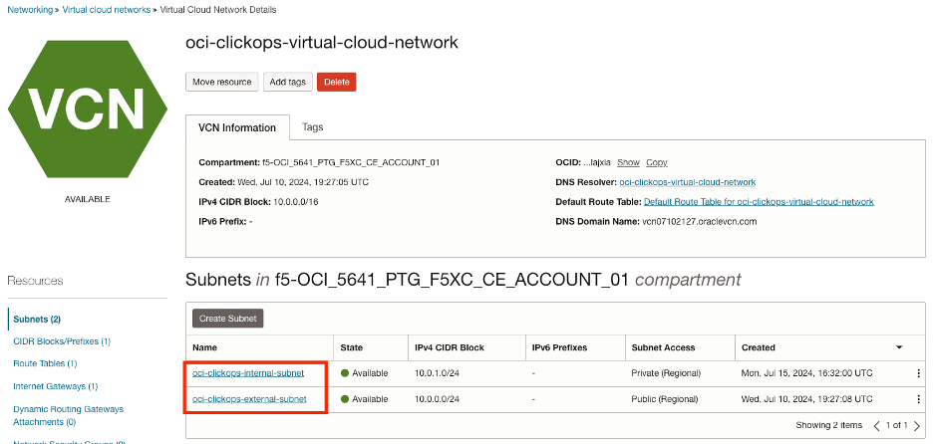The image size is (933, 444).
Task: Click the Add tags button
Action: click(x=287, y=82)
